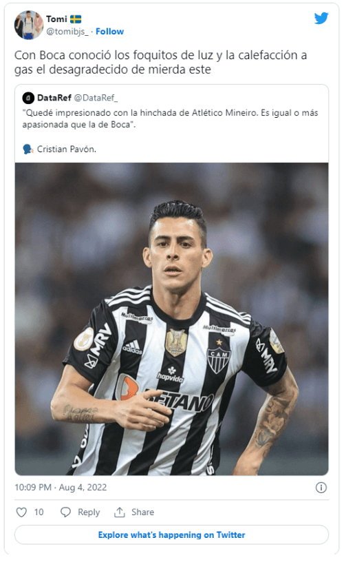The width and height of the screenshot is (344, 562).
Task: Click the heart like icon
Action: pos(21,512)
